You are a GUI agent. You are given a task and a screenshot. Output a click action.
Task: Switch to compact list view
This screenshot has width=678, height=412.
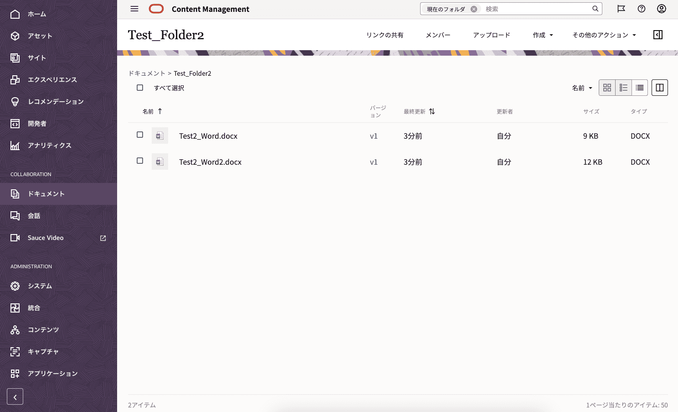coord(640,88)
